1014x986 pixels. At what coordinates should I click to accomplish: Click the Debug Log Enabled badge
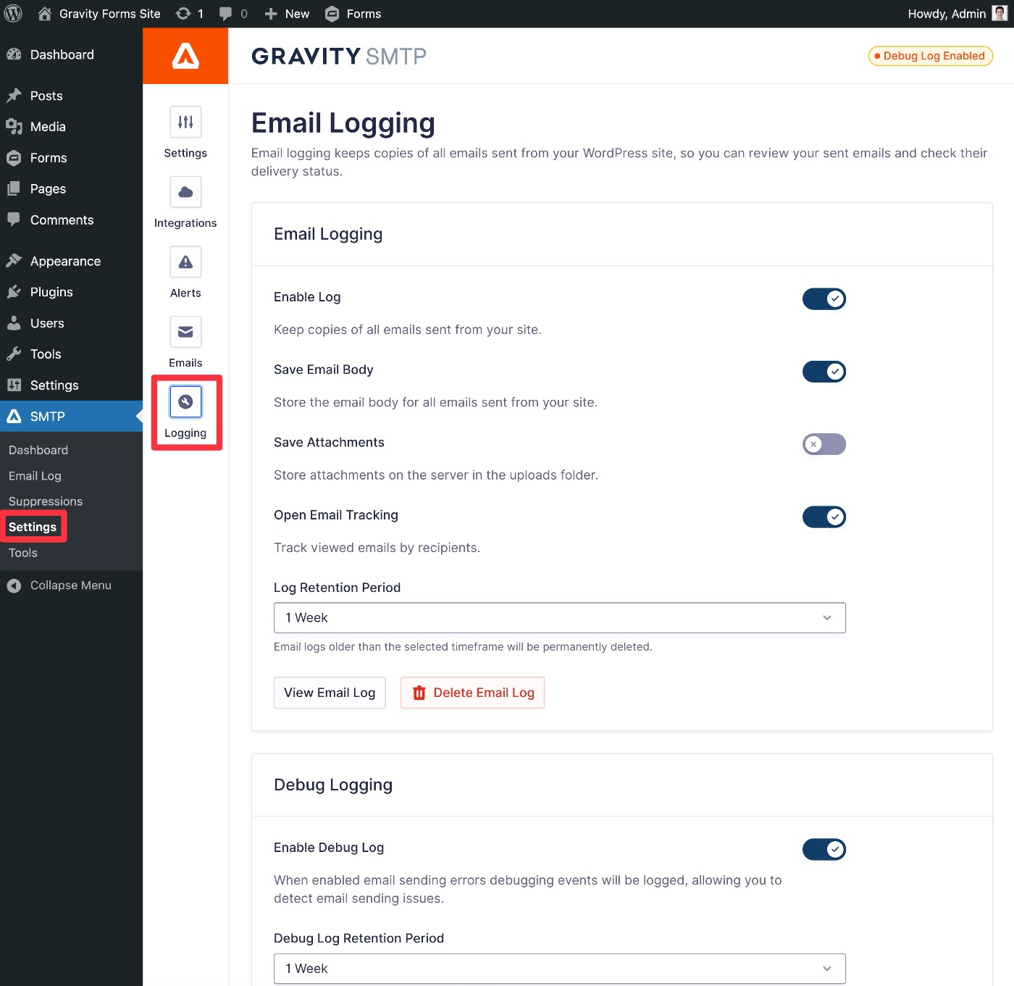[x=930, y=56]
